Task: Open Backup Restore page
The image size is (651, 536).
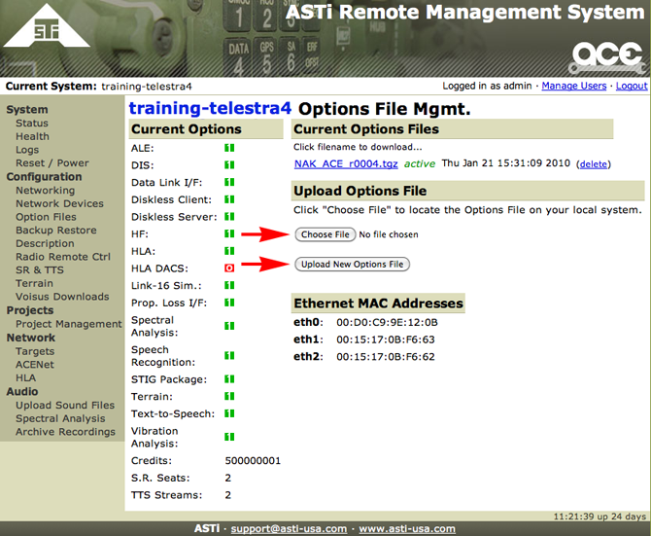Action: pyautogui.click(x=56, y=231)
